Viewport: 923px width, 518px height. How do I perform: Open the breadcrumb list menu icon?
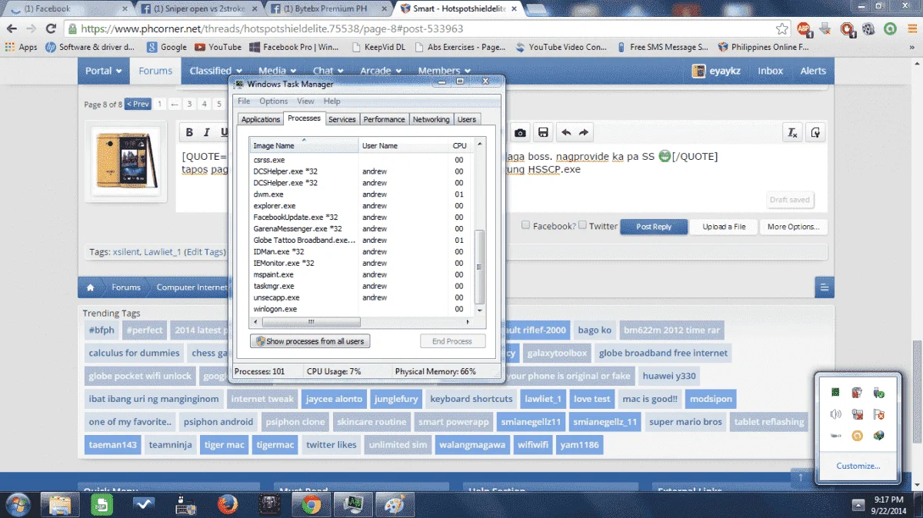click(825, 287)
